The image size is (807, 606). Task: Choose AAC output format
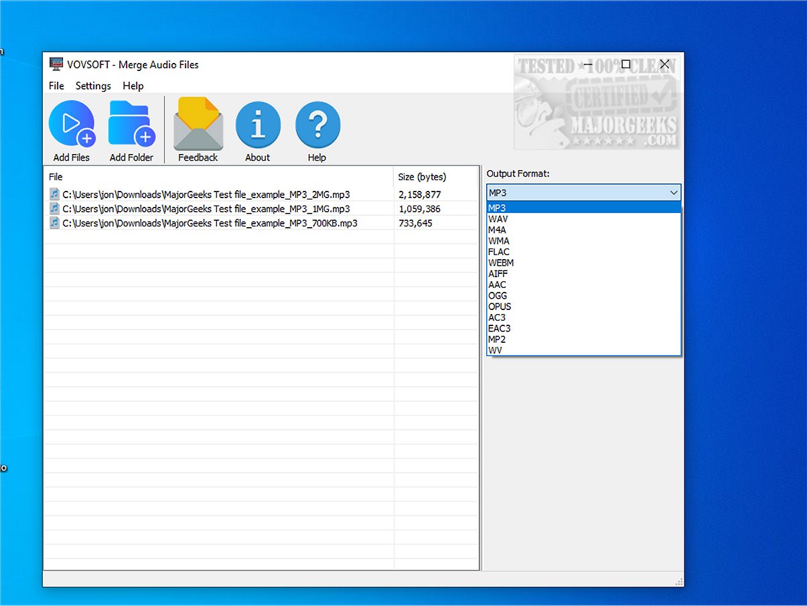pyautogui.click(x=584, y=285)
